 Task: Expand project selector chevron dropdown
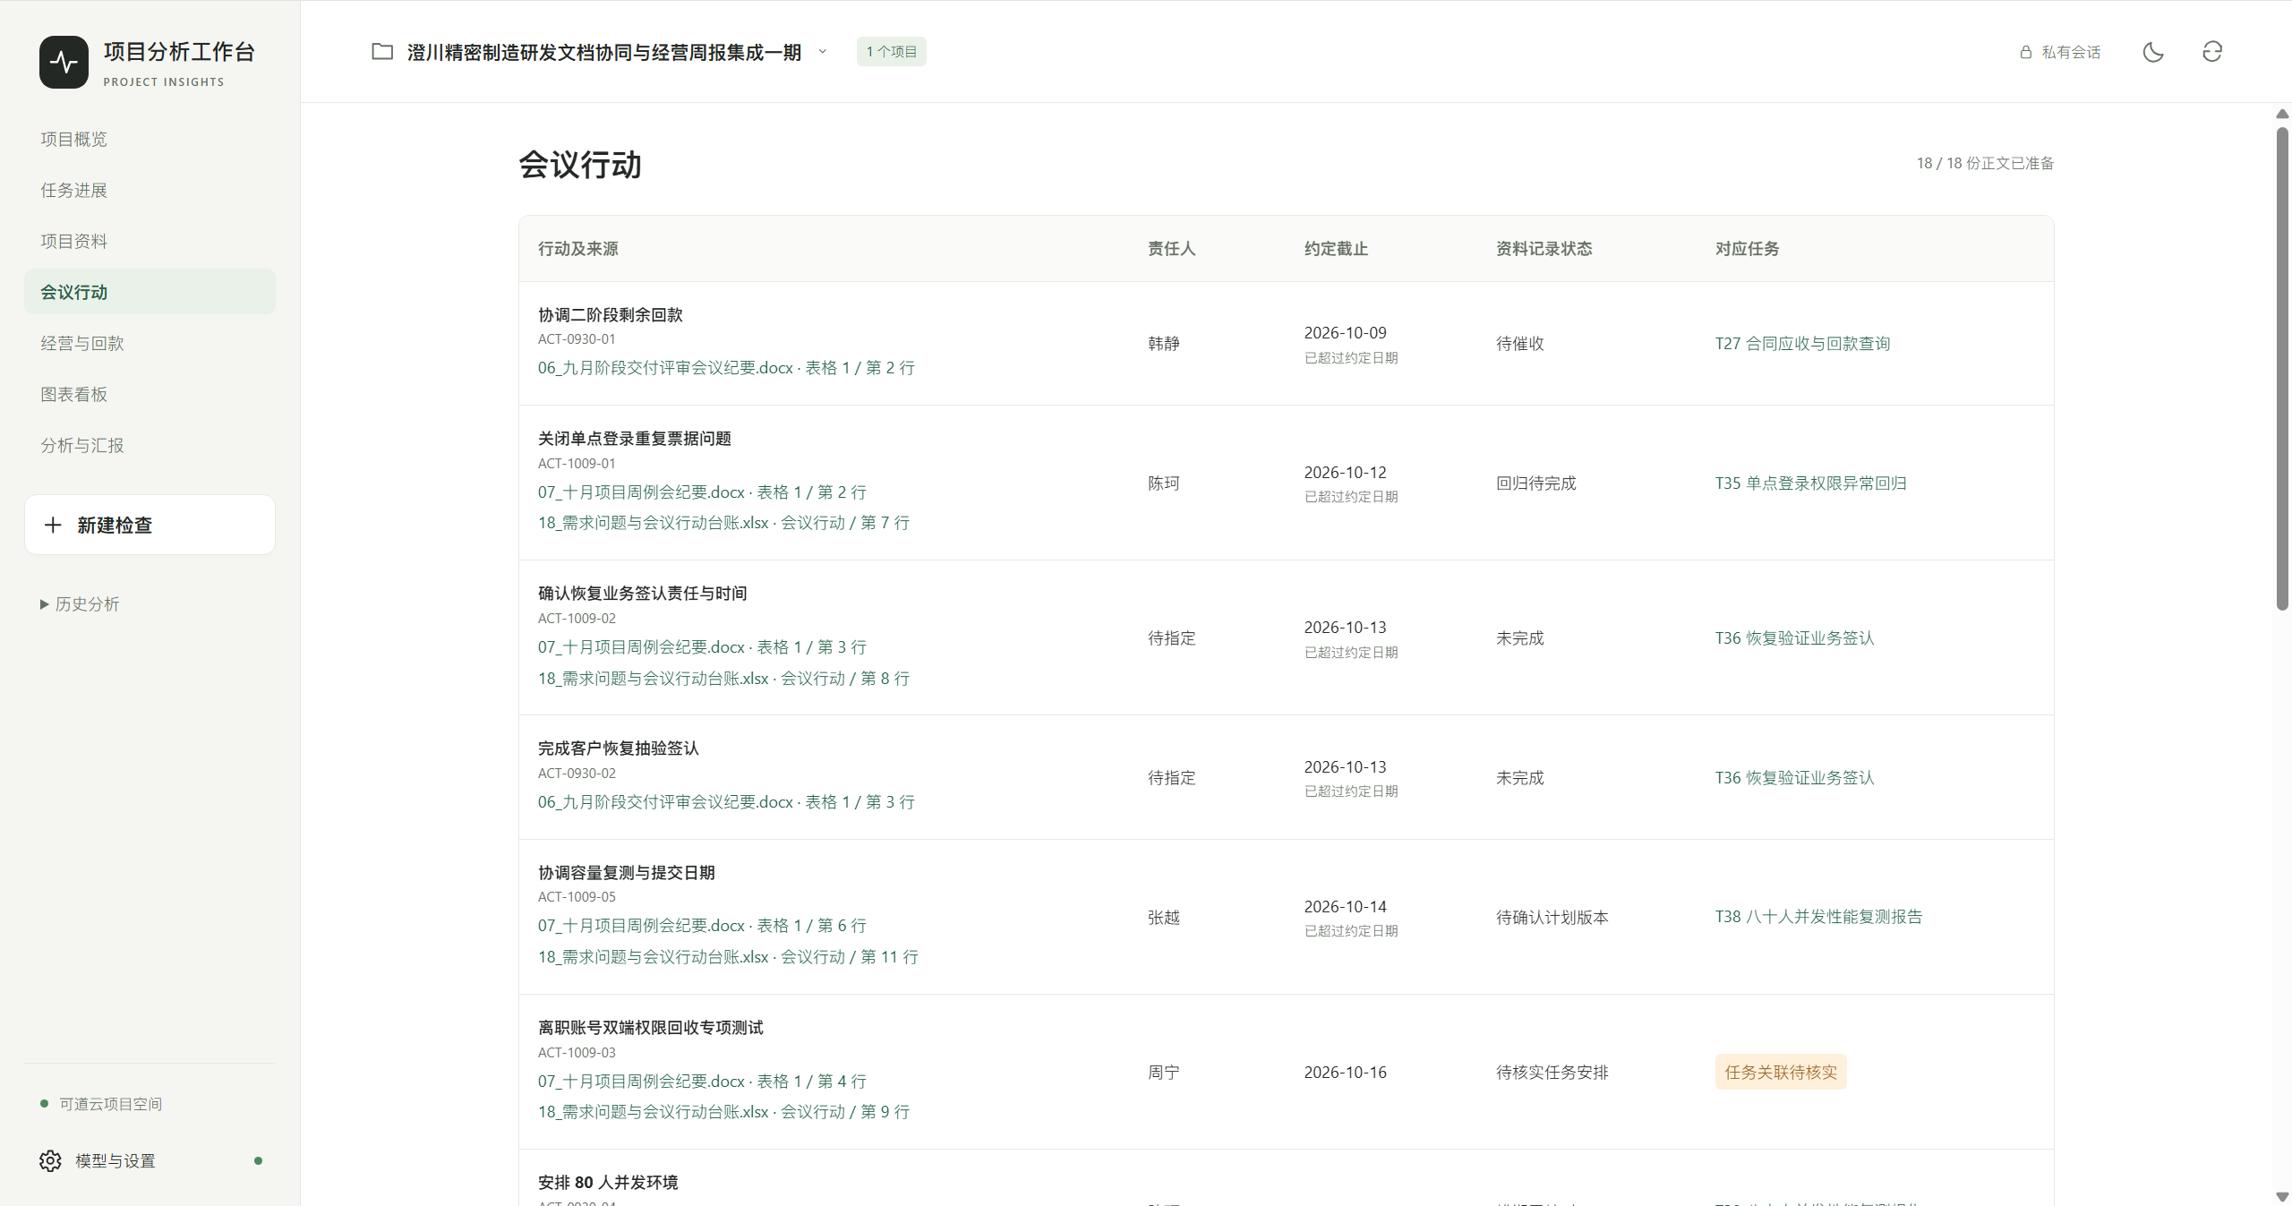click(x=823, y=52)
